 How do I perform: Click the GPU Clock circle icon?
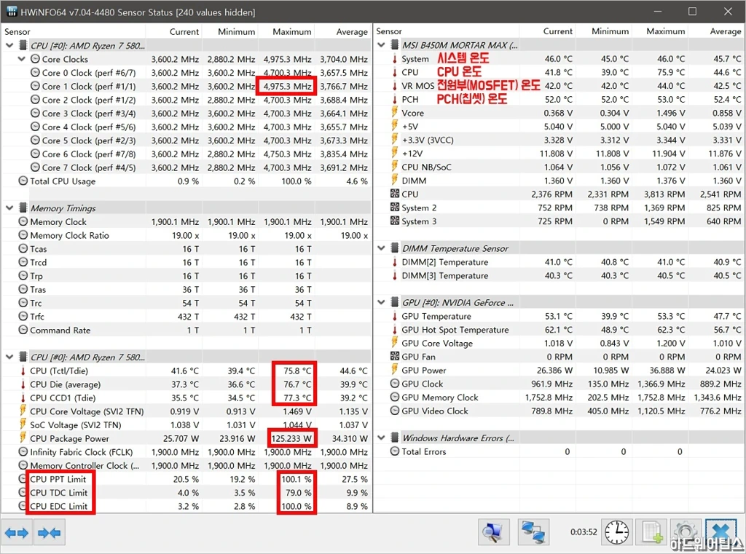pos(394,384)
